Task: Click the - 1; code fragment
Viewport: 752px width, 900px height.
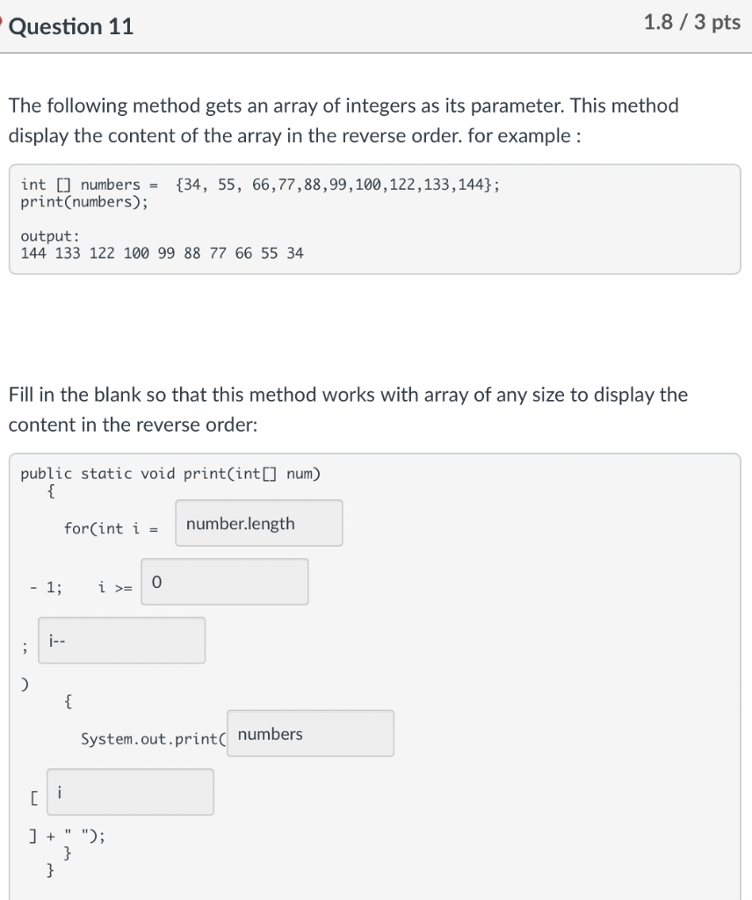Action: [x=46, y=587]
